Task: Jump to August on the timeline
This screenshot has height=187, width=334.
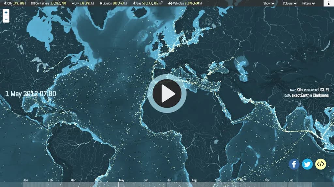Action: pos(194,181)
